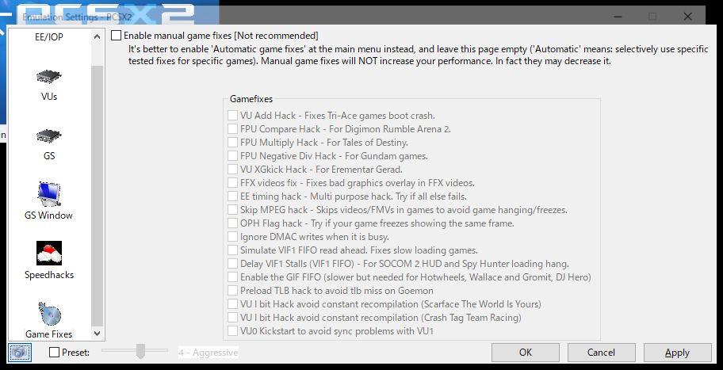723x370 pixels.
Task: Click the Game Fixes disc icon
Action: 49,313
